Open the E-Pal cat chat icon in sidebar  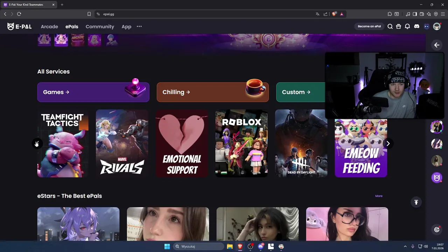pyautogui.click(x=437, y=178)
